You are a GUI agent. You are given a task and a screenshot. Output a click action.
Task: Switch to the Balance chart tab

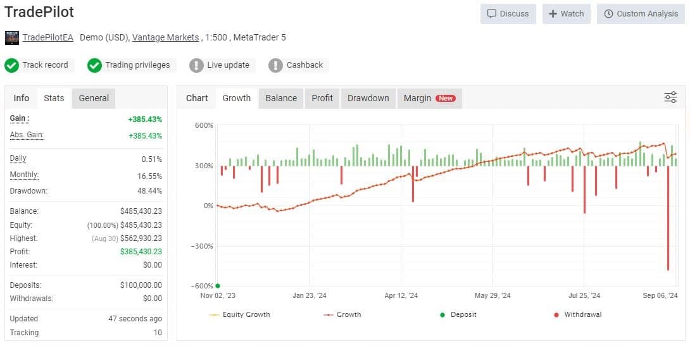point(281,98)
